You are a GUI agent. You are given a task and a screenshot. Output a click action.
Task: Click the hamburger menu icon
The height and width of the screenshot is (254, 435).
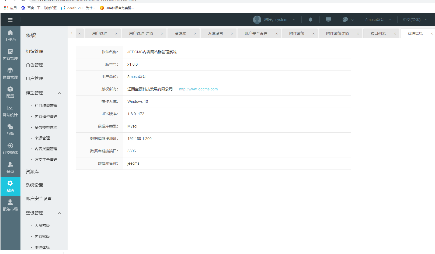tap(10, 20)
